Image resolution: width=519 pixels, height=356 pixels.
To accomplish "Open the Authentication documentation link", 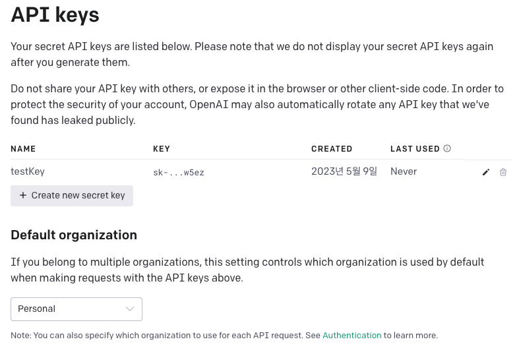I will pyautogui.click(x=352, y=335).
